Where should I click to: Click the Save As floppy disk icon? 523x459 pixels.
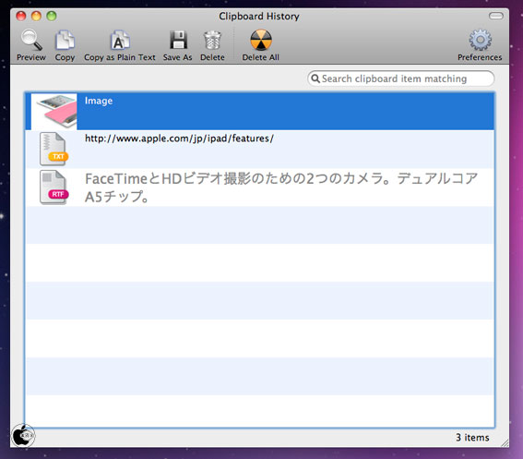(178, 40)
